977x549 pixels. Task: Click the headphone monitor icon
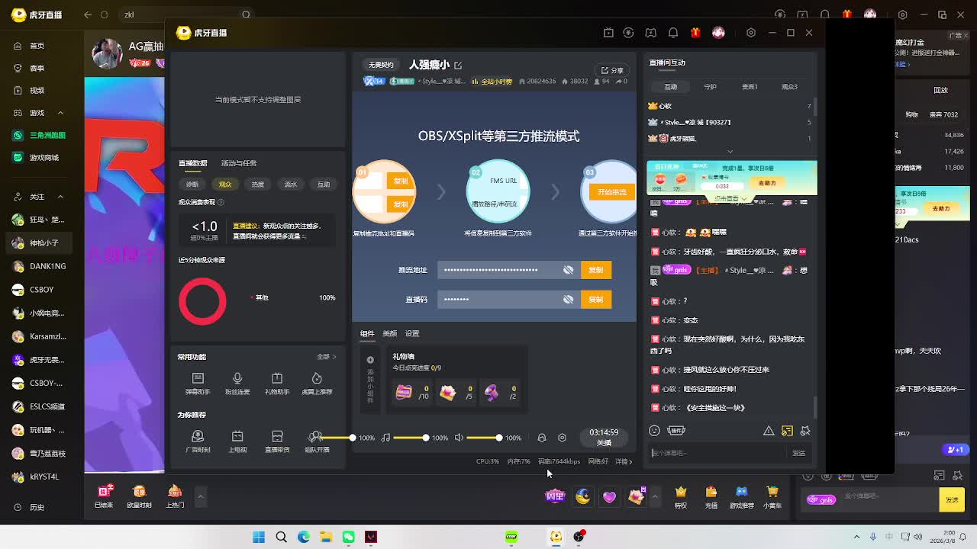pos(542,438)
